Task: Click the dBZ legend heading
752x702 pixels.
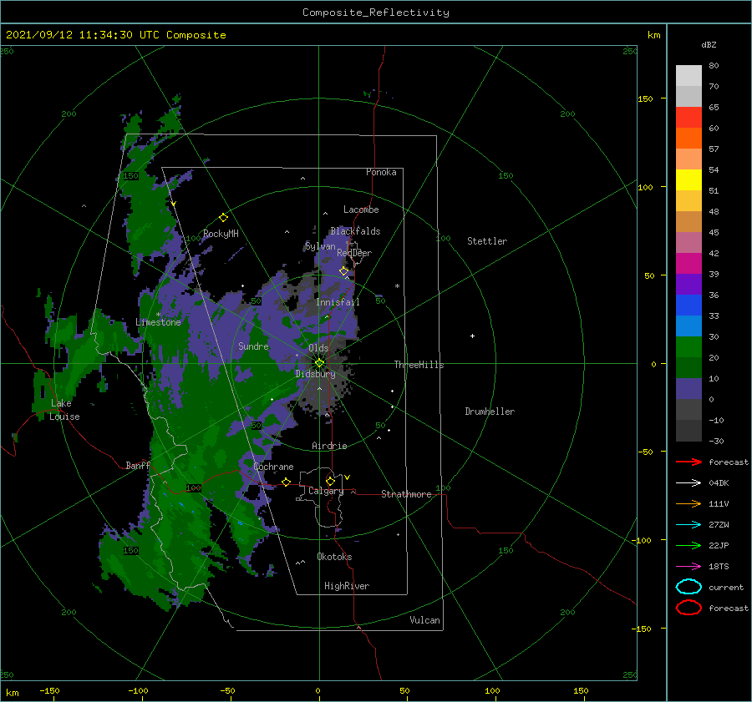Action: pyautogui.click(x=709, y=44)
